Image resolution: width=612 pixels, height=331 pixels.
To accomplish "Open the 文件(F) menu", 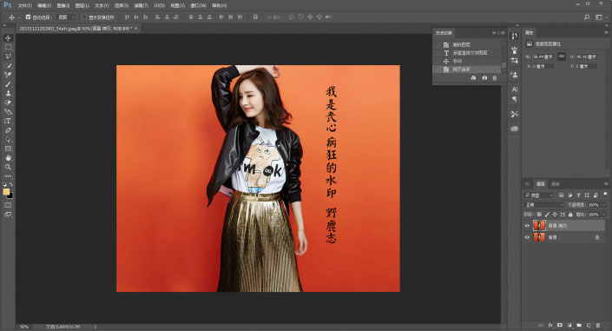I will click(24, 5).
